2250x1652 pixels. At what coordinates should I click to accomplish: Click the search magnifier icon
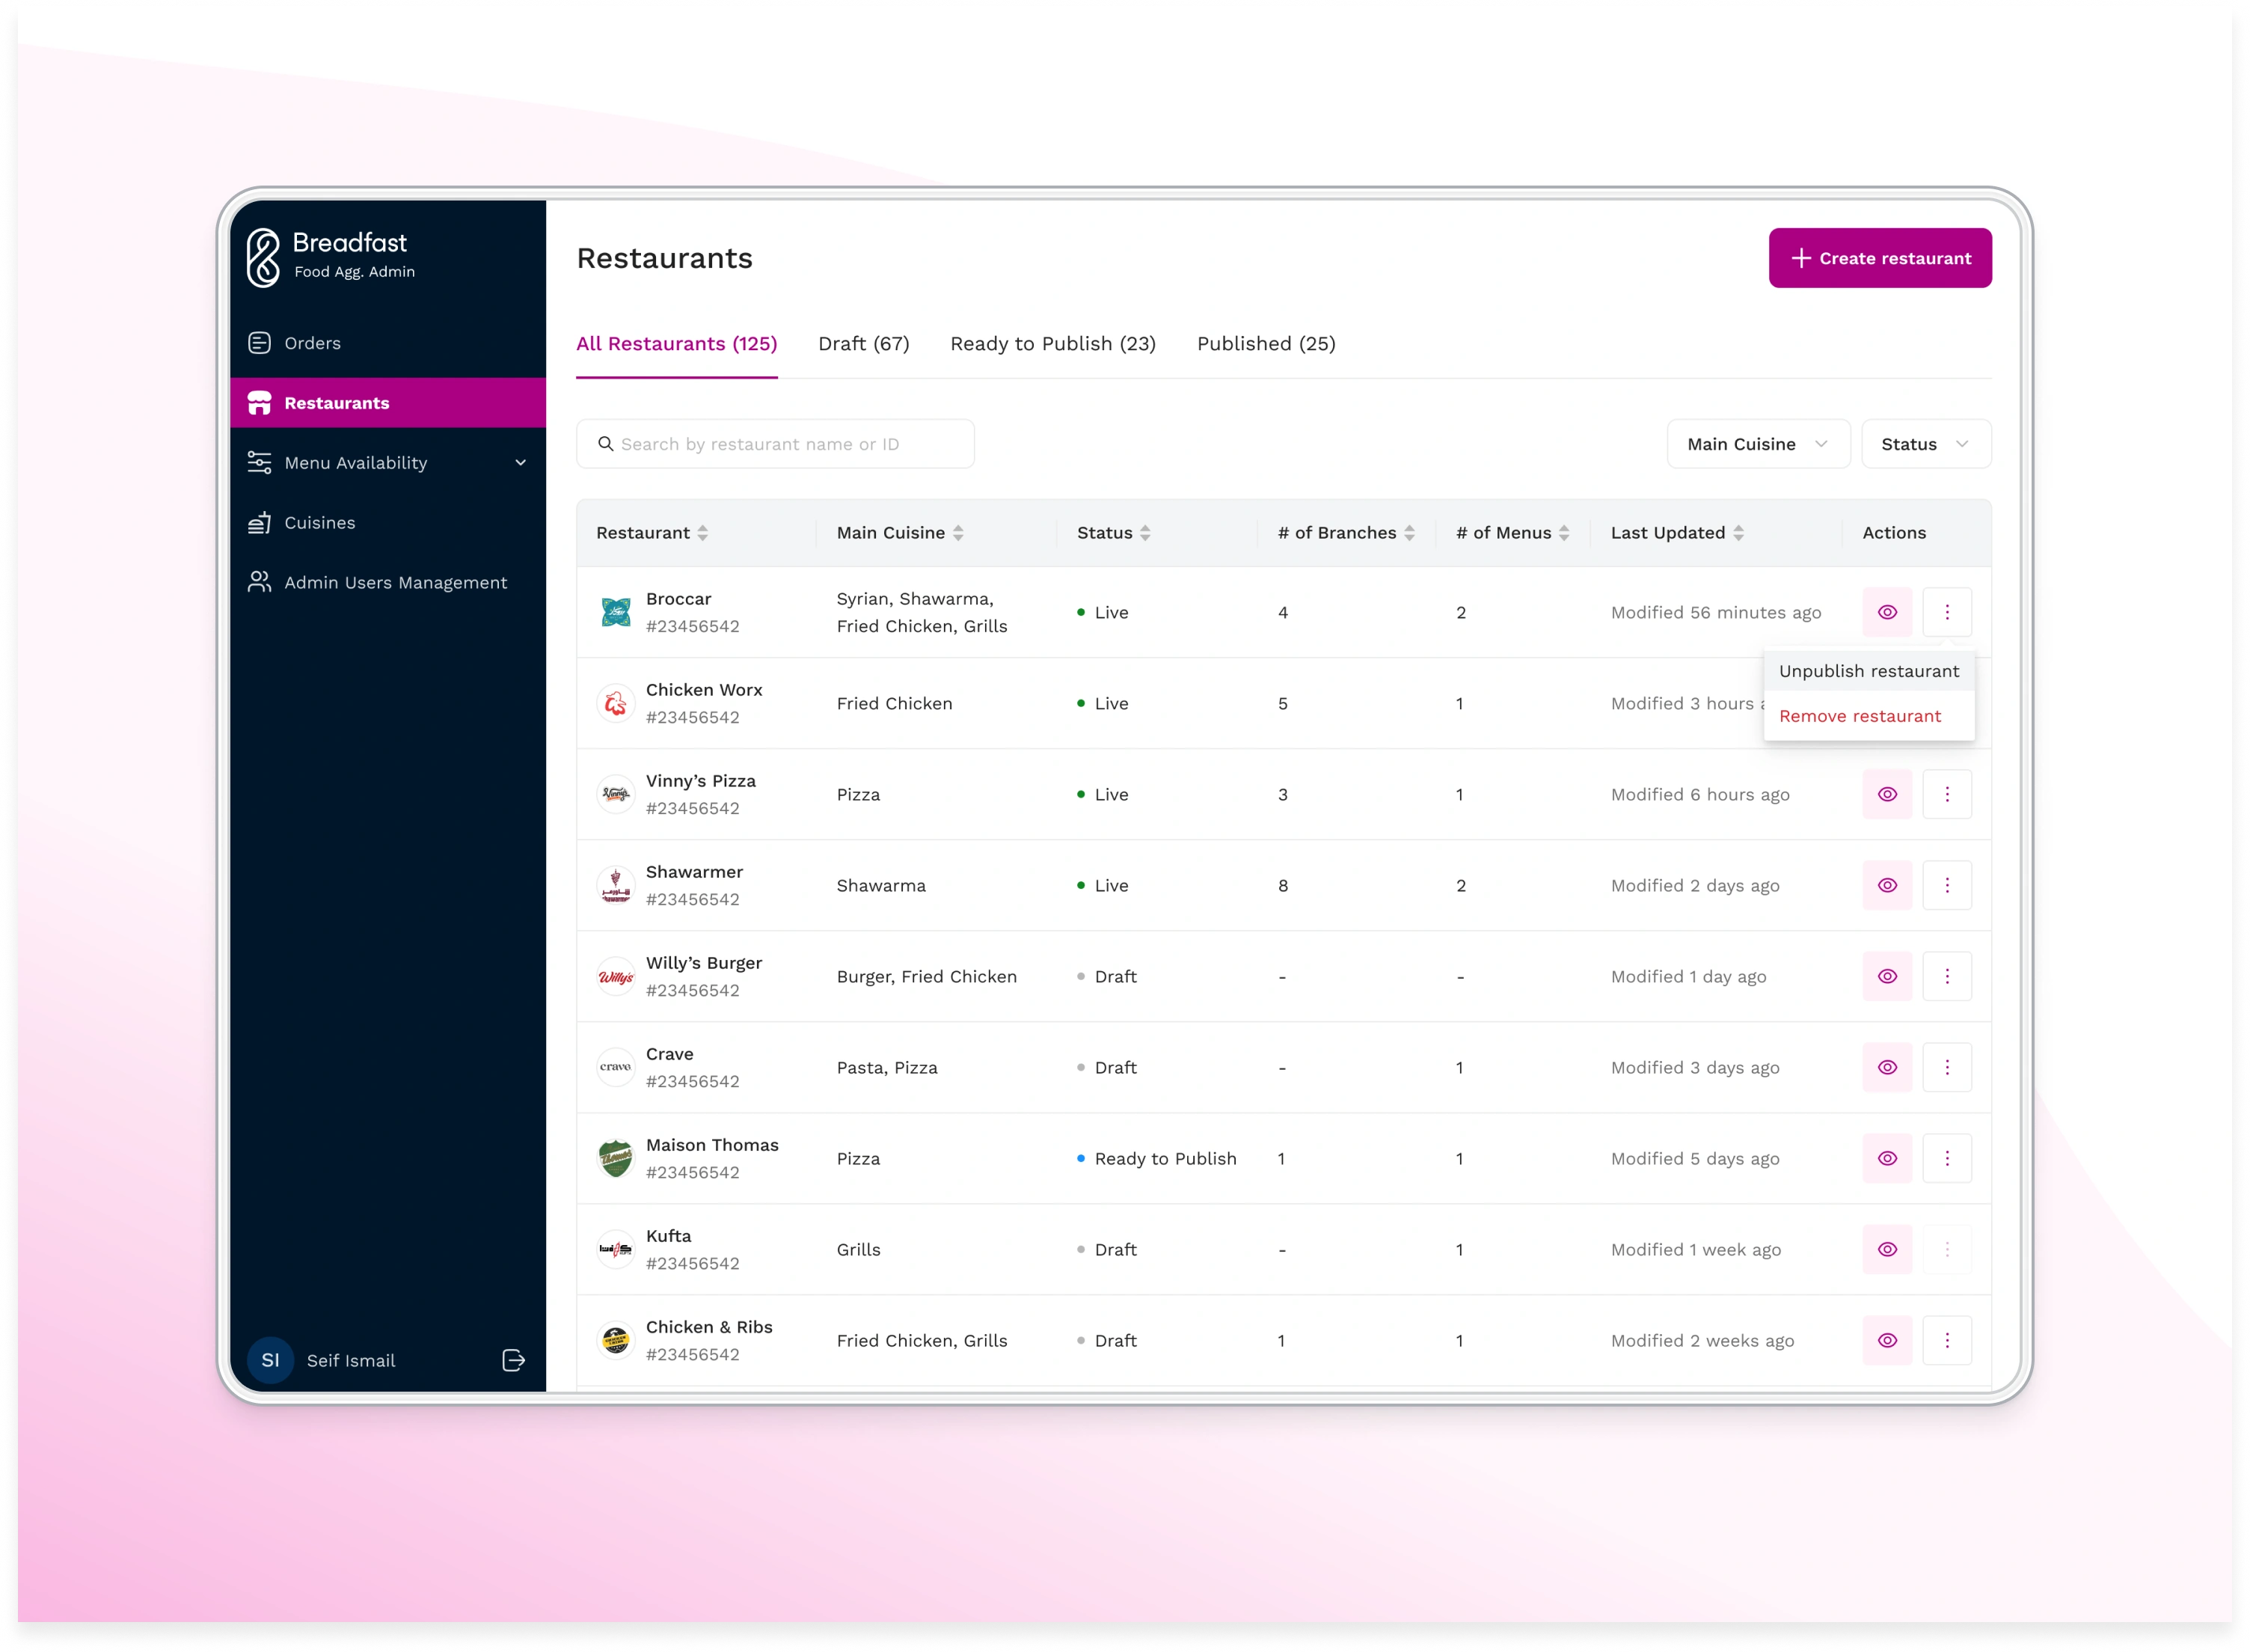point(606,444)
